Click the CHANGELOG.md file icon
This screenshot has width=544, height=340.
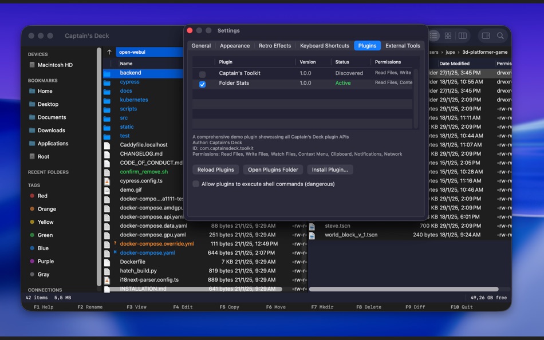(x=107, y=154)
